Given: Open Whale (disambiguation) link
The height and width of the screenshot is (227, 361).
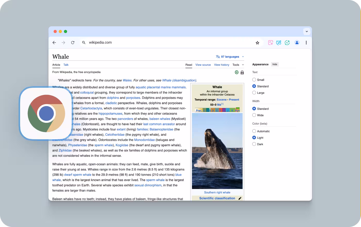Looking at the screenshot, I should [x=179, y=80].
